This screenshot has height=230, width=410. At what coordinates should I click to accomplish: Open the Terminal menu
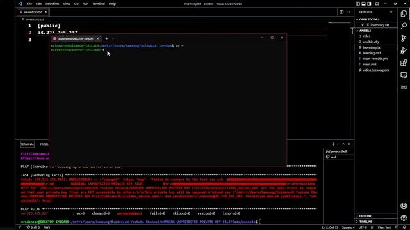tap(98, 4)
